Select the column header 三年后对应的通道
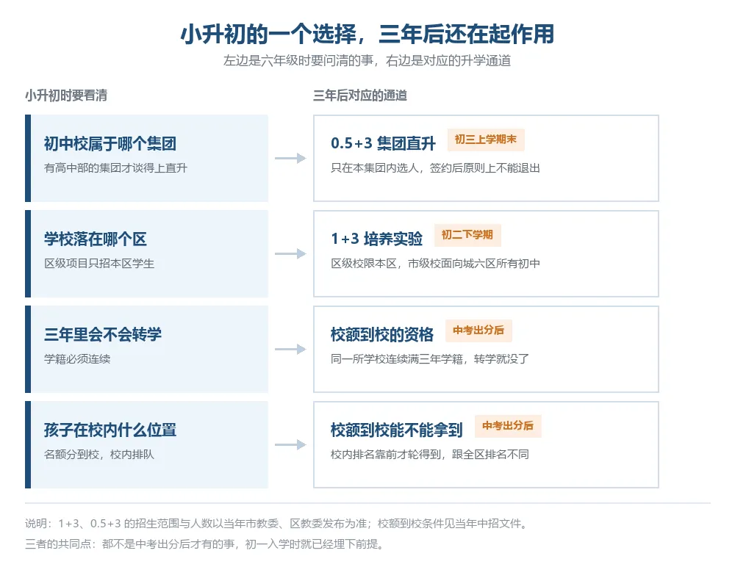This screenshot has height=567, width=735. pyautogui.click(x=360, y=95)
